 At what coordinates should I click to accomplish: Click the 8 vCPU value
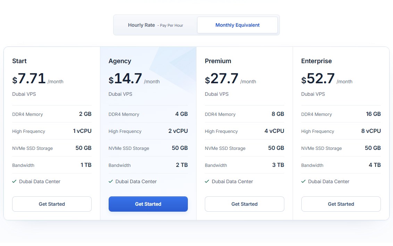(x=371, y=131)
